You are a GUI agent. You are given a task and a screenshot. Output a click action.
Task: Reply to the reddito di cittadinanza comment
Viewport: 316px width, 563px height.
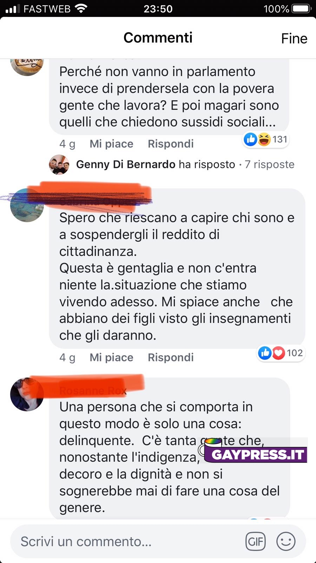click(x=171, y=357)
